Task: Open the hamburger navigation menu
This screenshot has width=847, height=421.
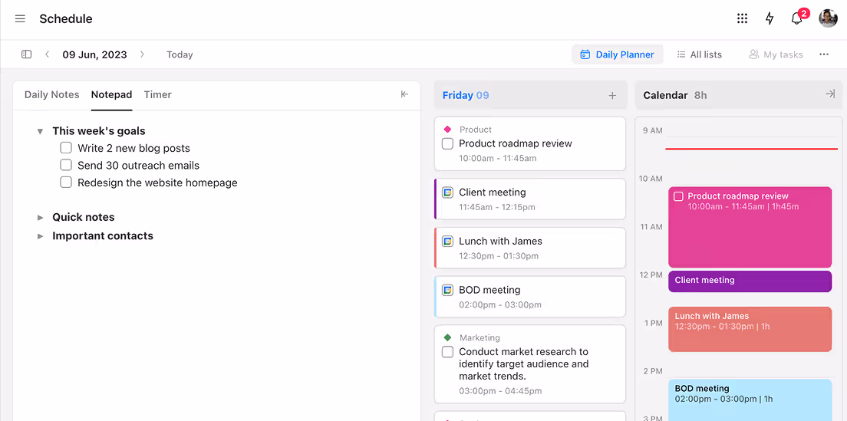Action: tap(20, 18)
